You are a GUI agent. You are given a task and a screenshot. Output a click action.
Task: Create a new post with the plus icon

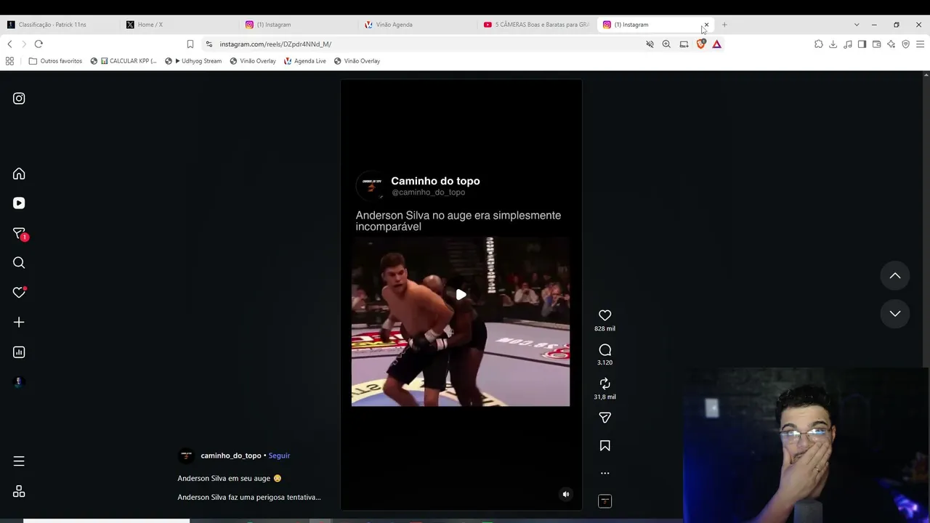(19, 322)
